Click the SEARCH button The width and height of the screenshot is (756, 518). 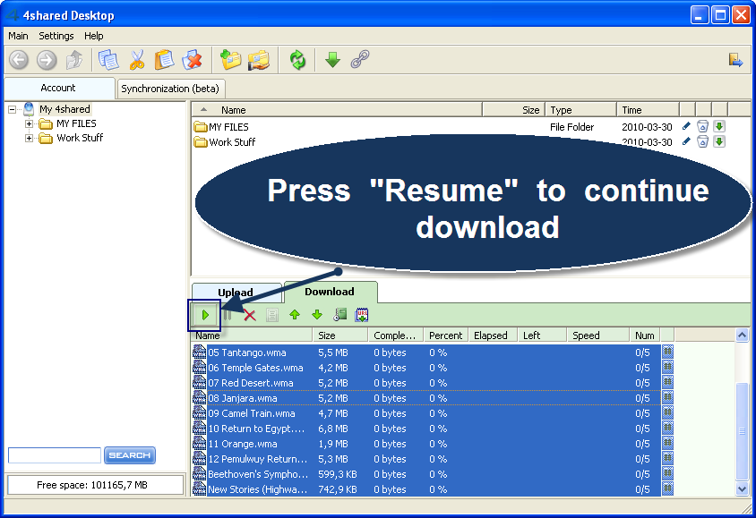coord(130,455)
